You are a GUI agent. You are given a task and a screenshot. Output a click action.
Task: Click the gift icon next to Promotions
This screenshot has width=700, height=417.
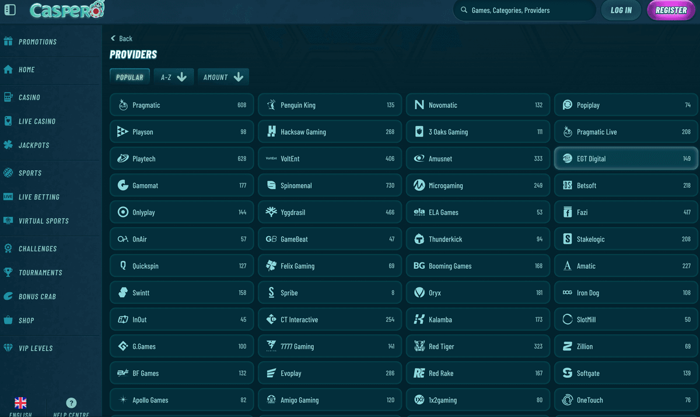click(8, 41)
